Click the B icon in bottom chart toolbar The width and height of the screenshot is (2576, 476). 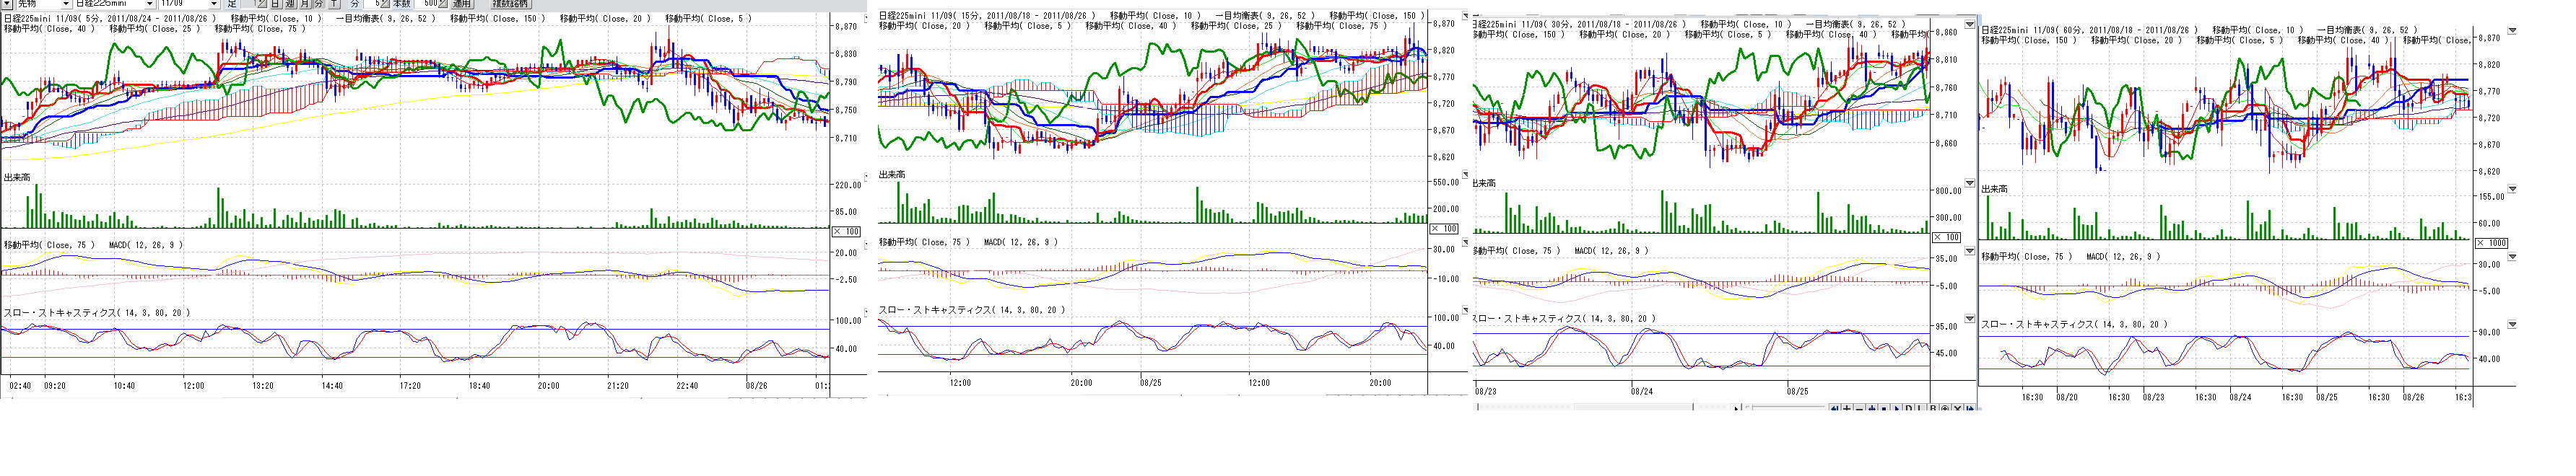tap(1933, 409)
